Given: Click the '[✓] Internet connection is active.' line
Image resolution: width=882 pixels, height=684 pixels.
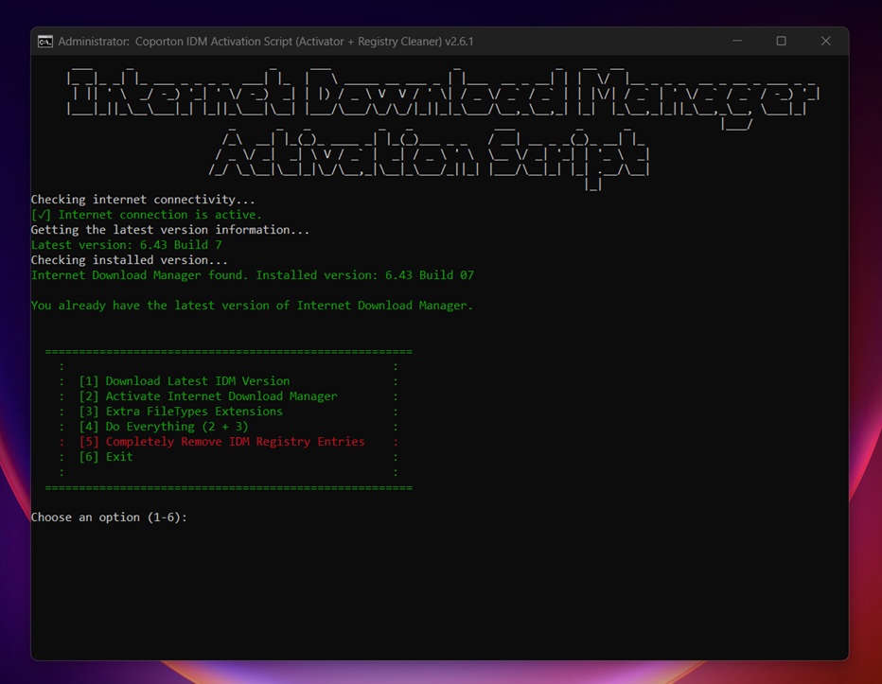Looking at the screenshot, I should coord(147,215).
